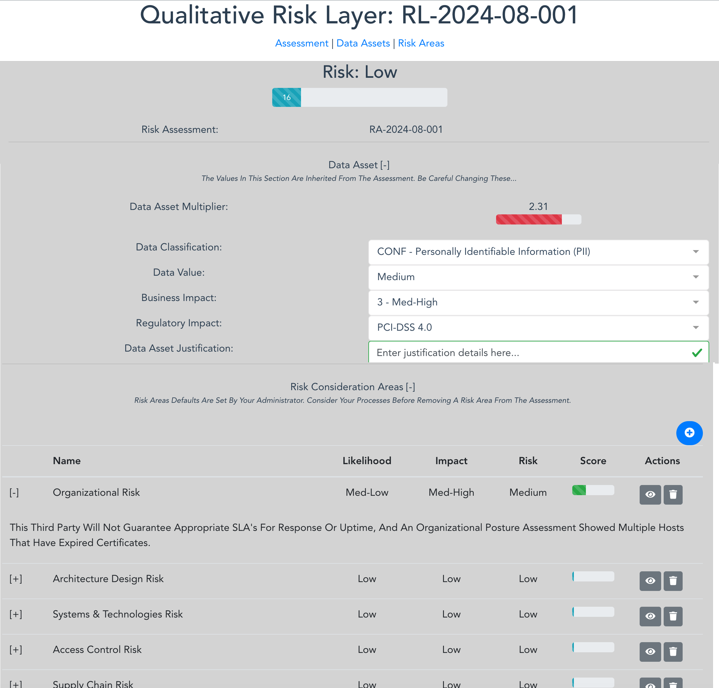Open the Business Impact dropdown
Viewport: 719px width, 688px height.
click(x=538, y=302)
